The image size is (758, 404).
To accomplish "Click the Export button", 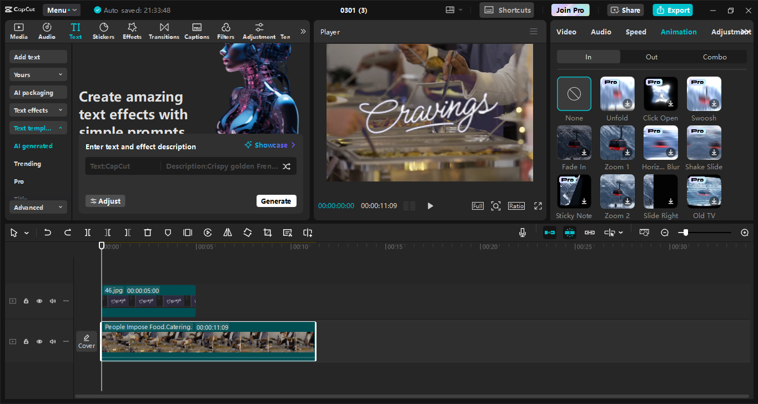I will [672, 10].
